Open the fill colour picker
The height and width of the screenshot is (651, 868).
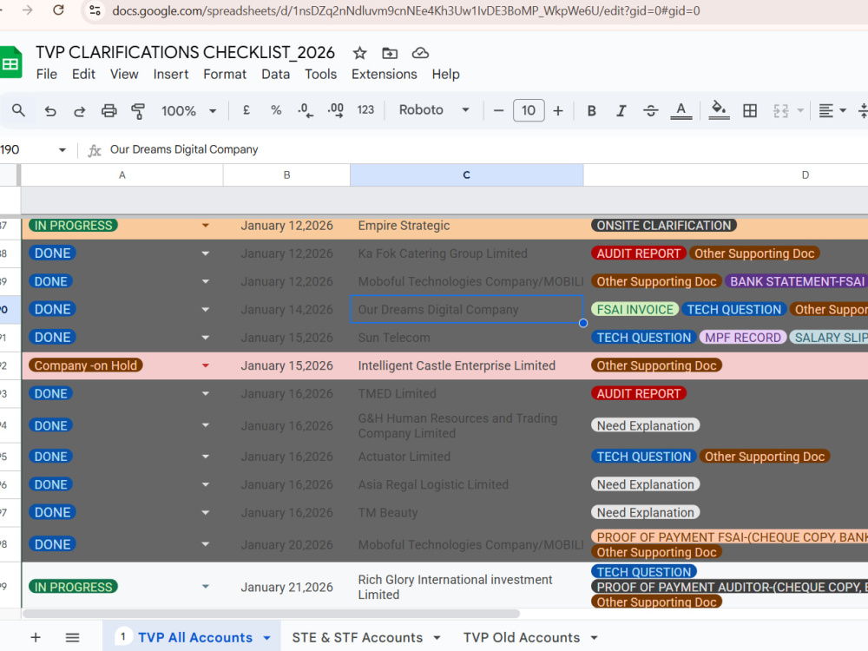(719, 110)
